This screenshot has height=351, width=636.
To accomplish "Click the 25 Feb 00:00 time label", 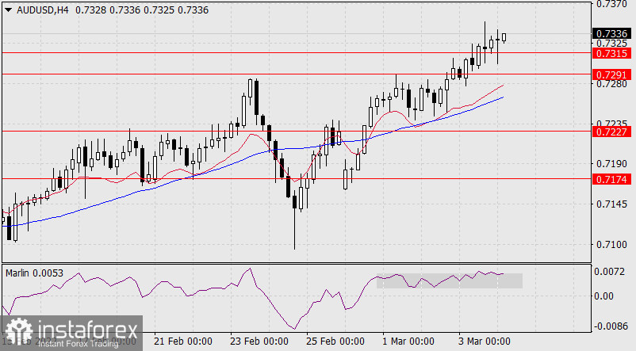I will (335, 341).
